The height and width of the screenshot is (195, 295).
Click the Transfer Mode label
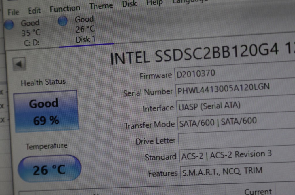point(150,125)
